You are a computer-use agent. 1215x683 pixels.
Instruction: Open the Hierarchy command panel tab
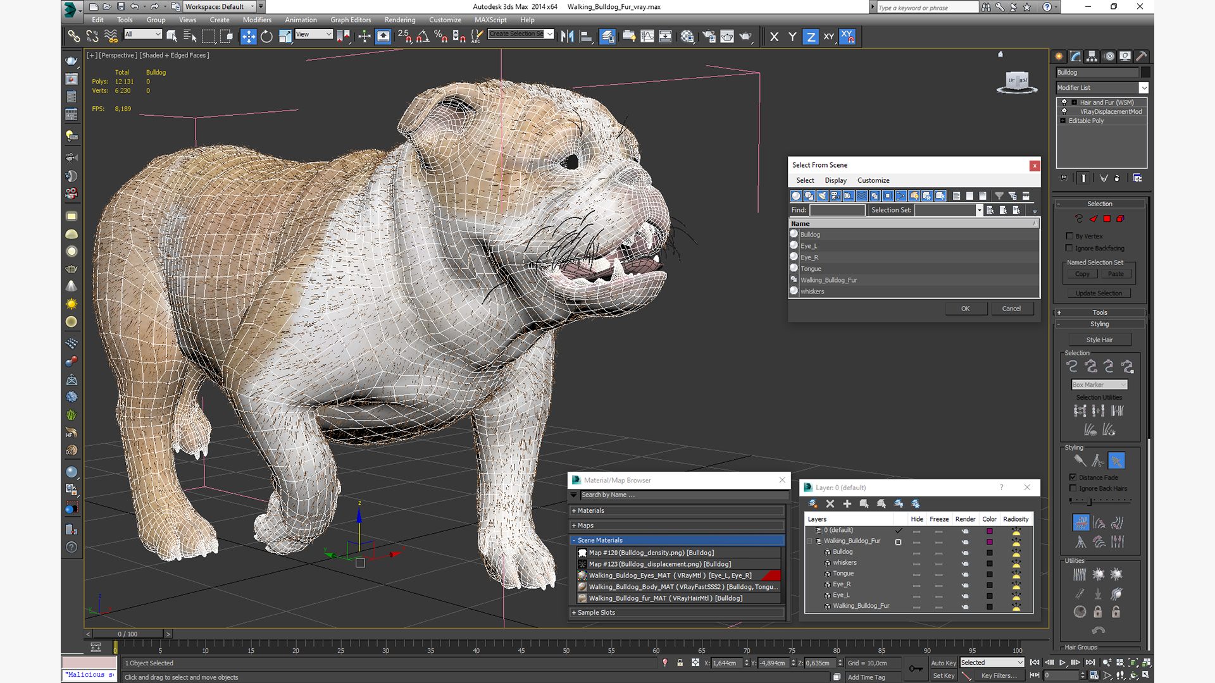click(1092, 56)
